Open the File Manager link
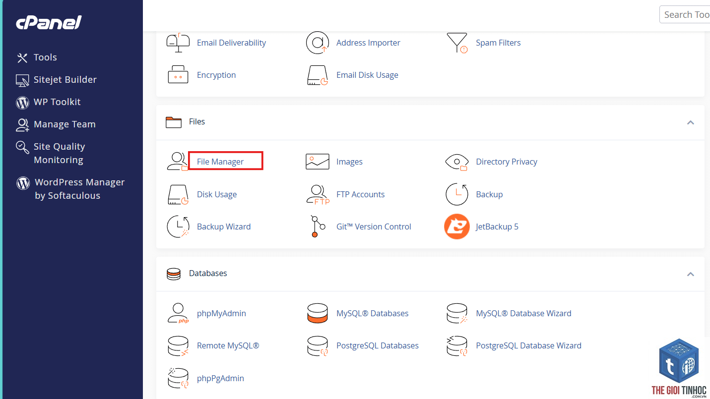 pos(220,162)
